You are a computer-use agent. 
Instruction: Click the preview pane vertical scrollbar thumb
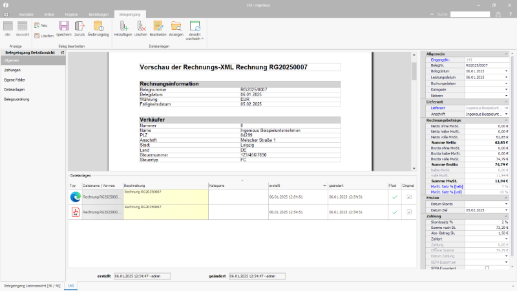414,71
